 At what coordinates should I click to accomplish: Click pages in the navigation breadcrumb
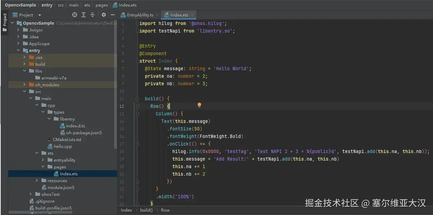pyautogui.click(x=101, y=5)
